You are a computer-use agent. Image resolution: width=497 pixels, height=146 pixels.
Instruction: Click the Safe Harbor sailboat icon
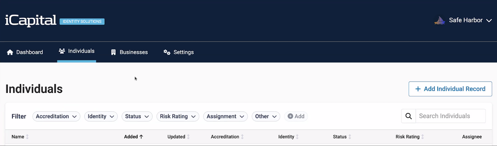click(440, 21)
